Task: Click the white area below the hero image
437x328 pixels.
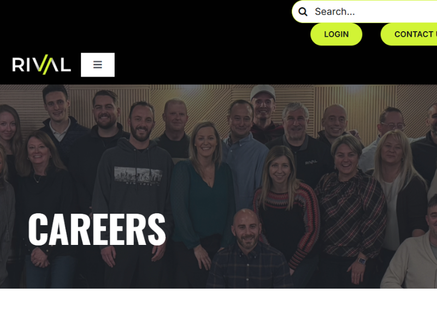Action: pos(218,308)
